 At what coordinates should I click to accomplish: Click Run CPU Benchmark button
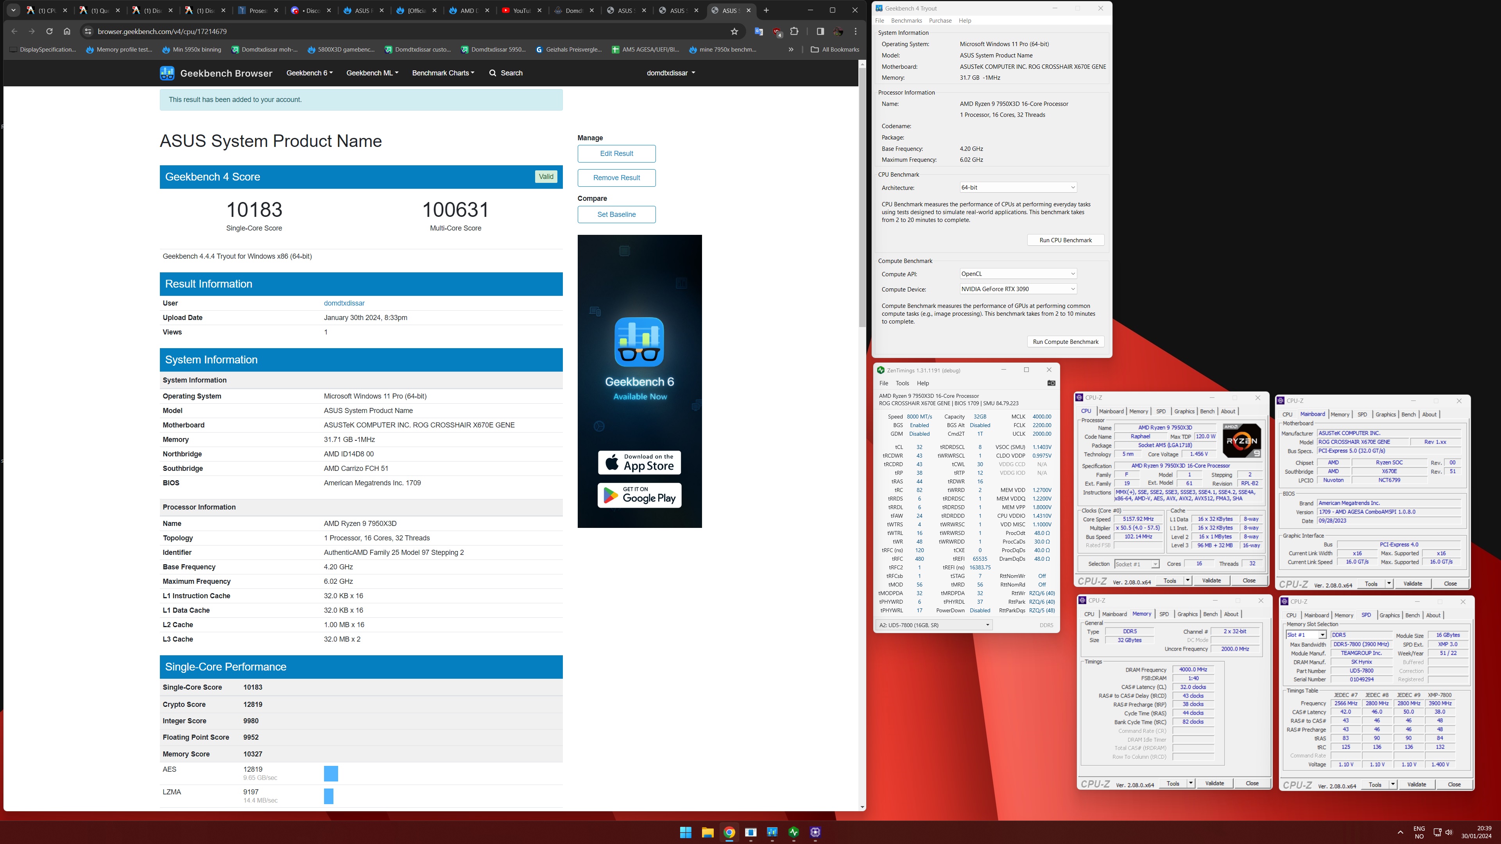click(x=1065, y=240)
